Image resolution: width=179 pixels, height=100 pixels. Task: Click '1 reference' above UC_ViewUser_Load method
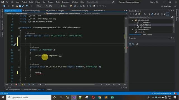tap(34, 64)
